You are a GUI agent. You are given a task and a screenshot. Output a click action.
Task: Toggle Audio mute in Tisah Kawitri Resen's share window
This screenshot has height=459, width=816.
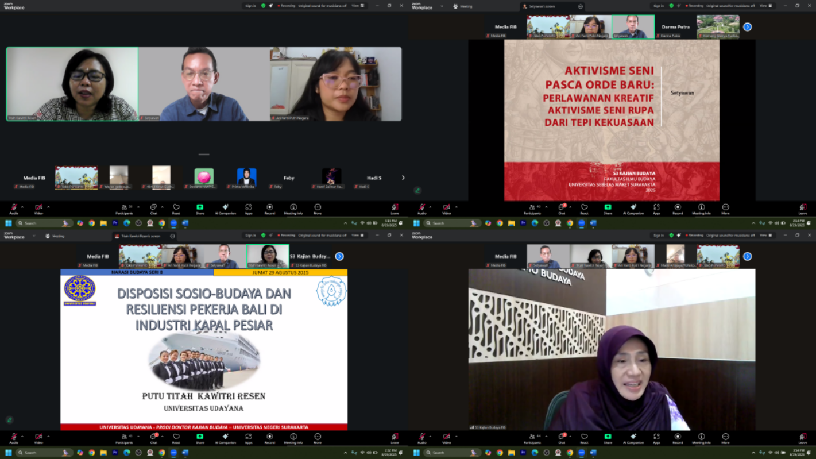point(14,439)
